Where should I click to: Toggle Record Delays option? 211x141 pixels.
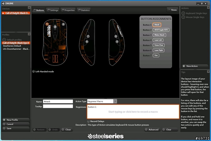pos(88,121)
